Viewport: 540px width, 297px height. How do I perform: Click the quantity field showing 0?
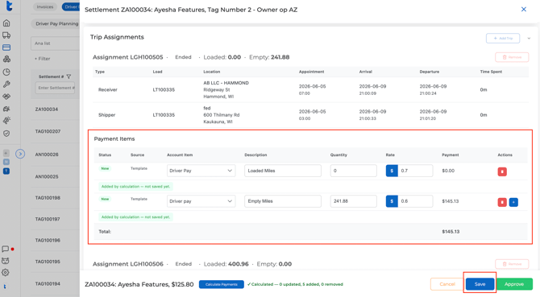pyautogui.click(x=353, y=171)
